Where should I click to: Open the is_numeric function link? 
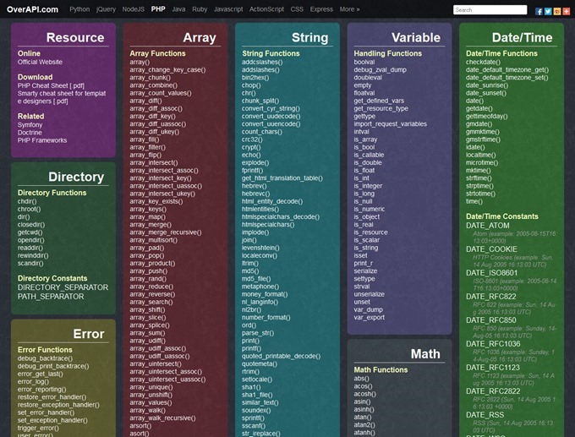pyautogui.click(x=370, y=209)
